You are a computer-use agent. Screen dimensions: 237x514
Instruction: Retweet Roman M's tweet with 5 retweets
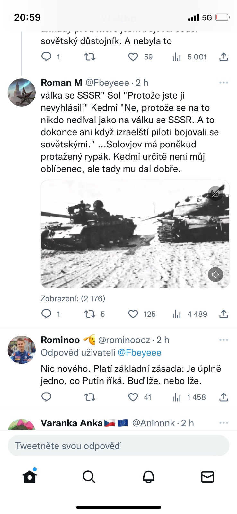(x=90, y=314)
